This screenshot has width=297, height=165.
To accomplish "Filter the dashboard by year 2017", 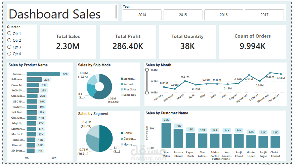I will coord(264,15).
